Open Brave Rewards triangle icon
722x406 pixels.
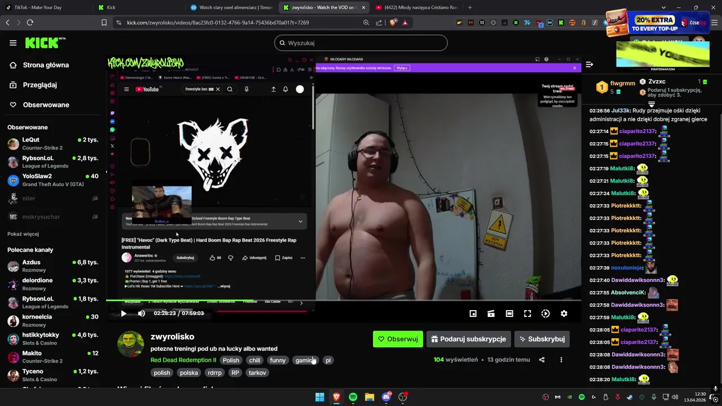[405, 23]
